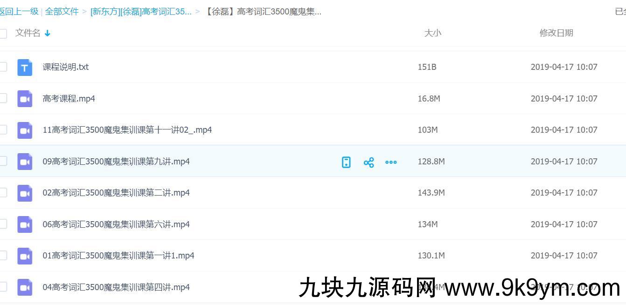Open the 全部文件 breadcrumb link
This screenshot has height=305, width=626.
click(62, 11)
